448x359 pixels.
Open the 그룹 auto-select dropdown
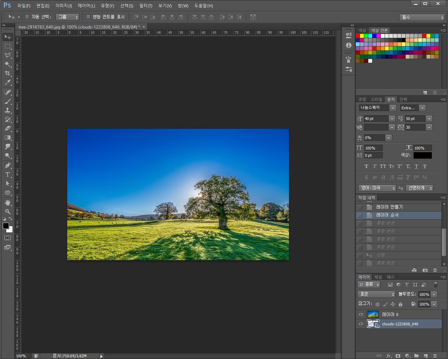[68, 17]
